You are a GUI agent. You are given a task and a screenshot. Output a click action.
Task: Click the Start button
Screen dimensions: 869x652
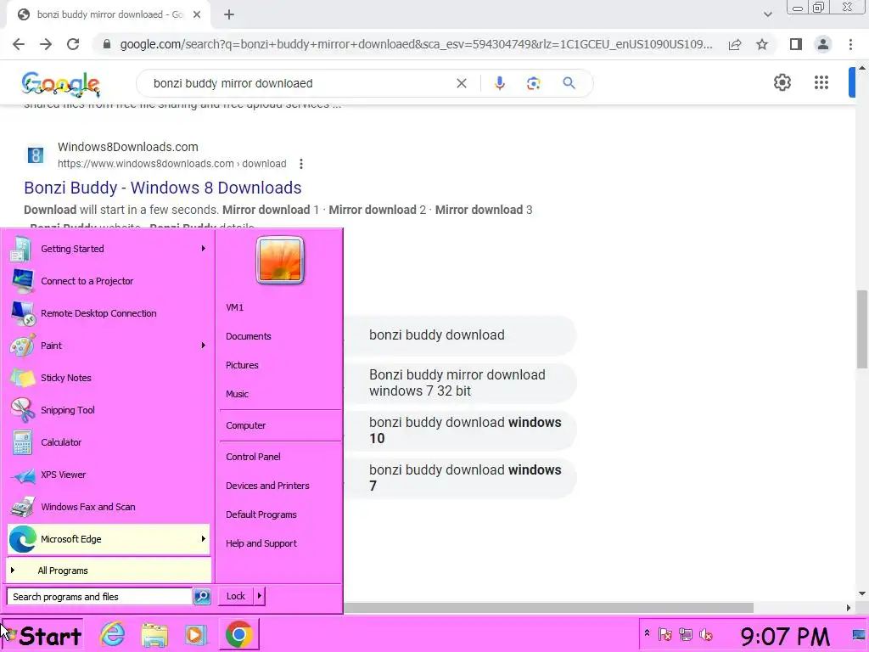(42, 635)
